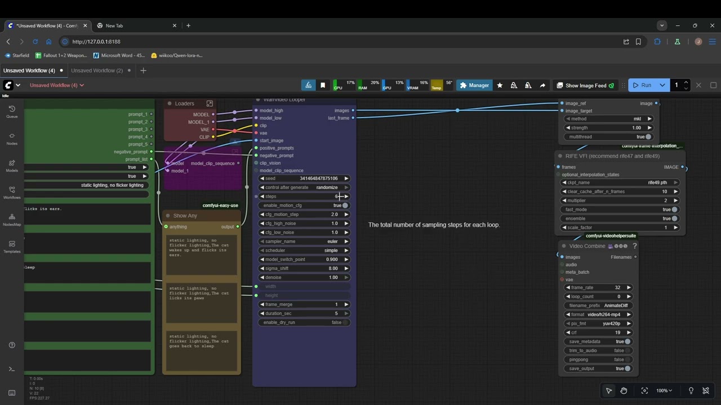721x405 pixels.
Task: Click the Manager button
Action: point(474,85)
